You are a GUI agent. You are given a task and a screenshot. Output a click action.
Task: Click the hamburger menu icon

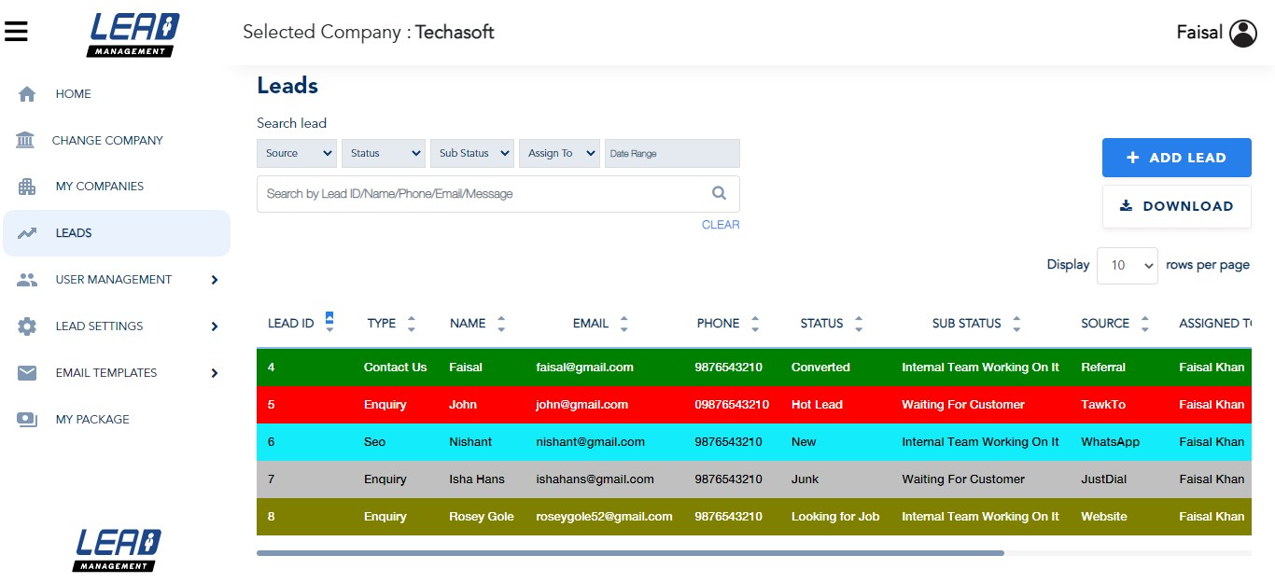click(x=16, y=30)
